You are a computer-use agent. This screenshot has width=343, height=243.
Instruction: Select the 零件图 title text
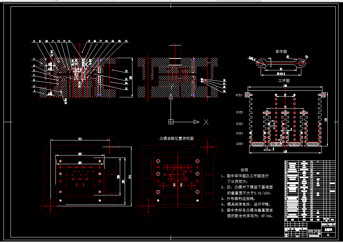281,51
